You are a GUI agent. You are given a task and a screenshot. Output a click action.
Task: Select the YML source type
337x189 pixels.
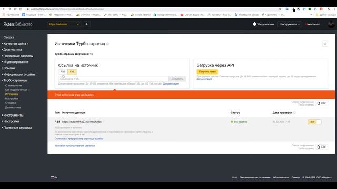72,72
